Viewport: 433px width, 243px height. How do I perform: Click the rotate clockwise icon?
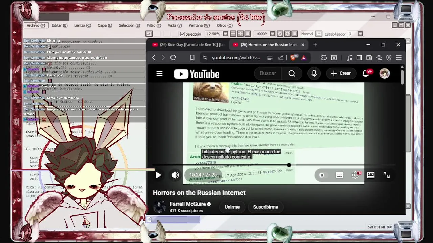[x=288, y=34]
